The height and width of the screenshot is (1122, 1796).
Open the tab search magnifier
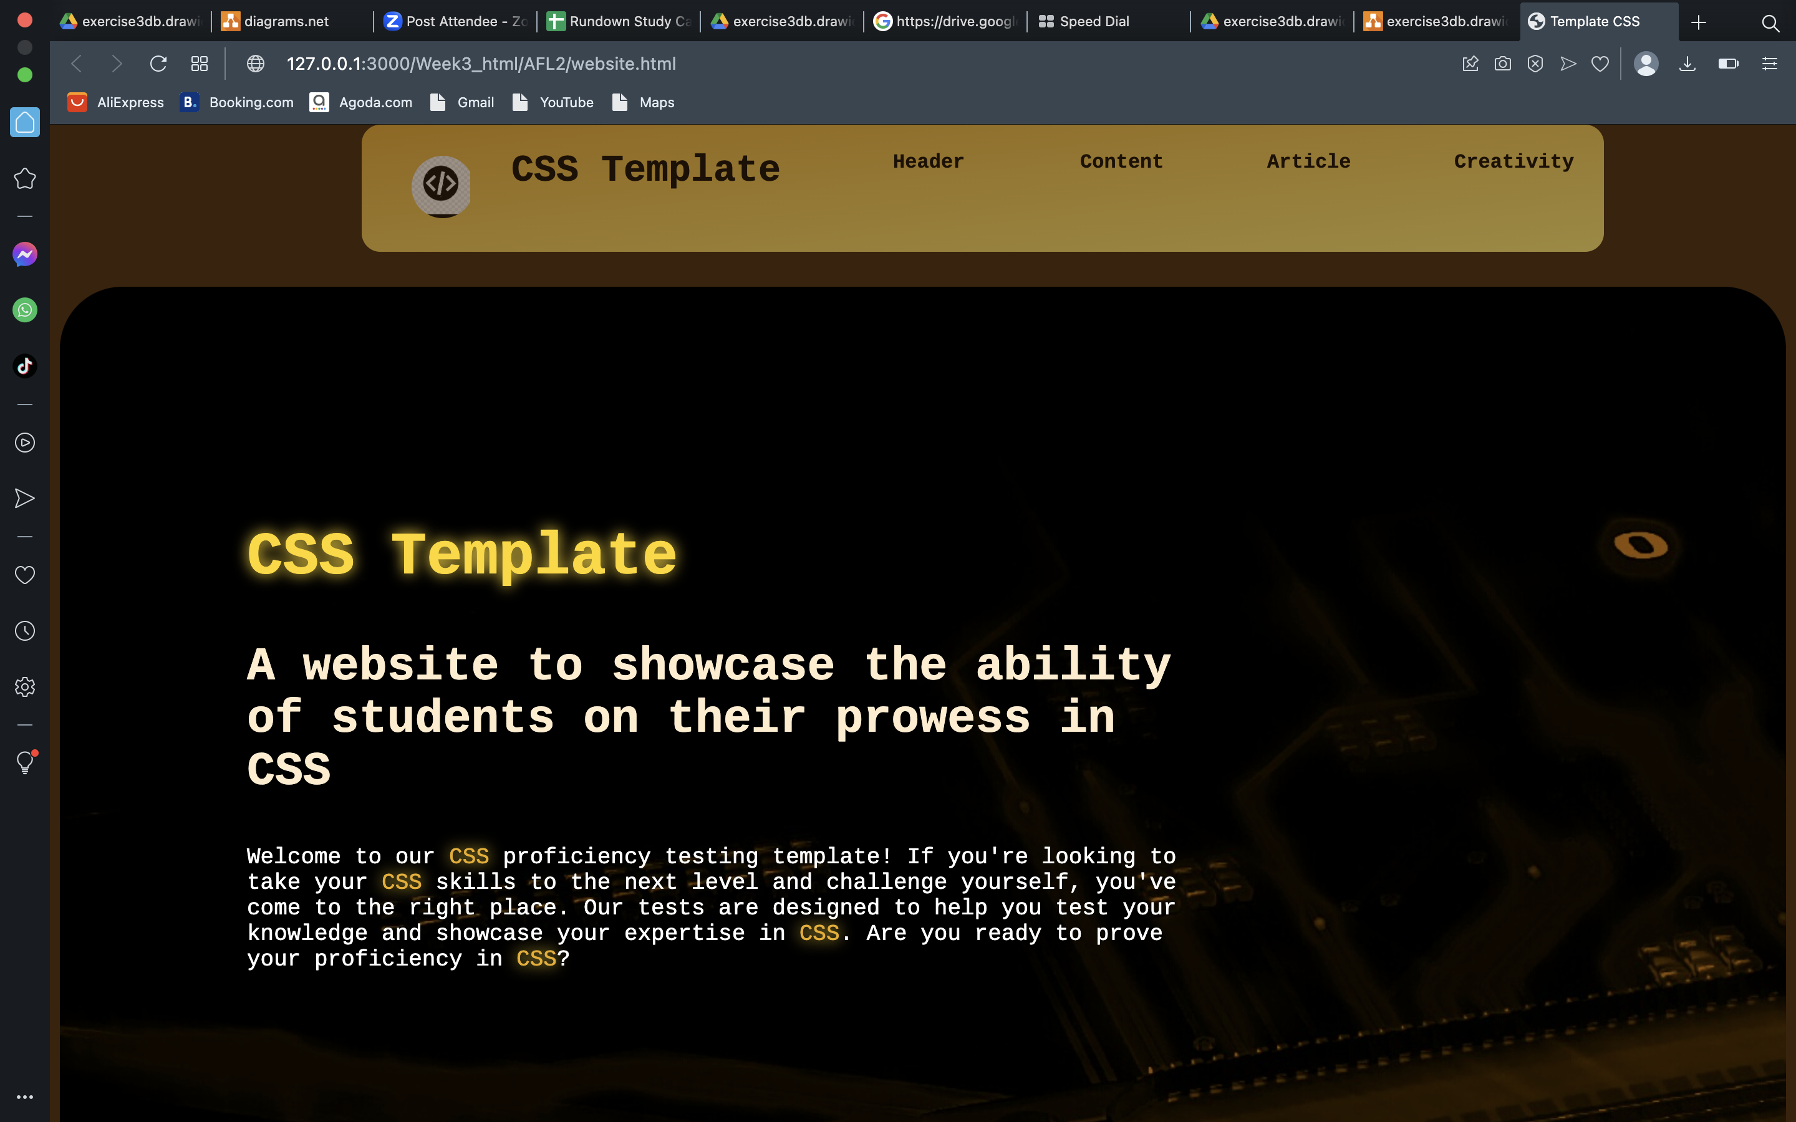(1770, 22)
